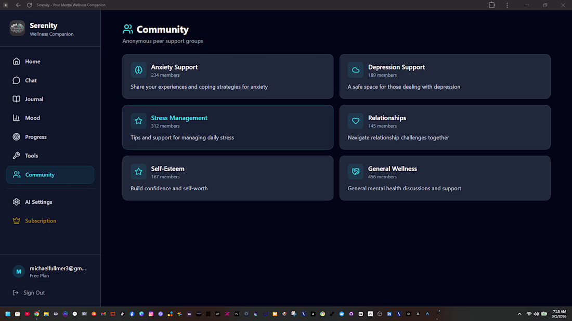Open AI Settings
572x321 pixels.
click(50, 202)
